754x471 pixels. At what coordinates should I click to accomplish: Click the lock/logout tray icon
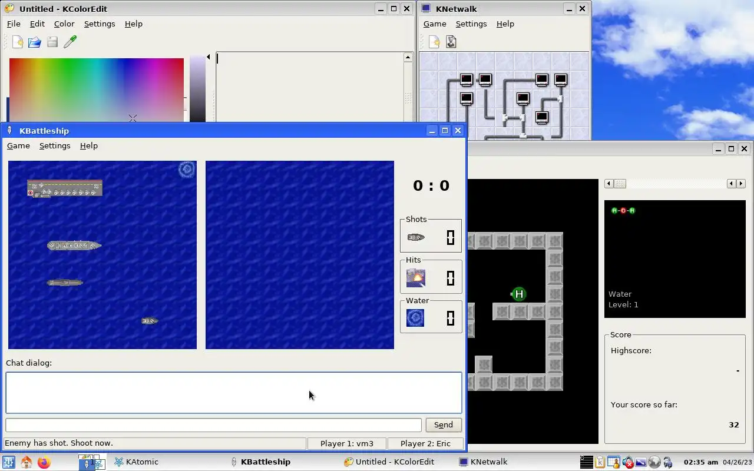[x=667, y=462]
